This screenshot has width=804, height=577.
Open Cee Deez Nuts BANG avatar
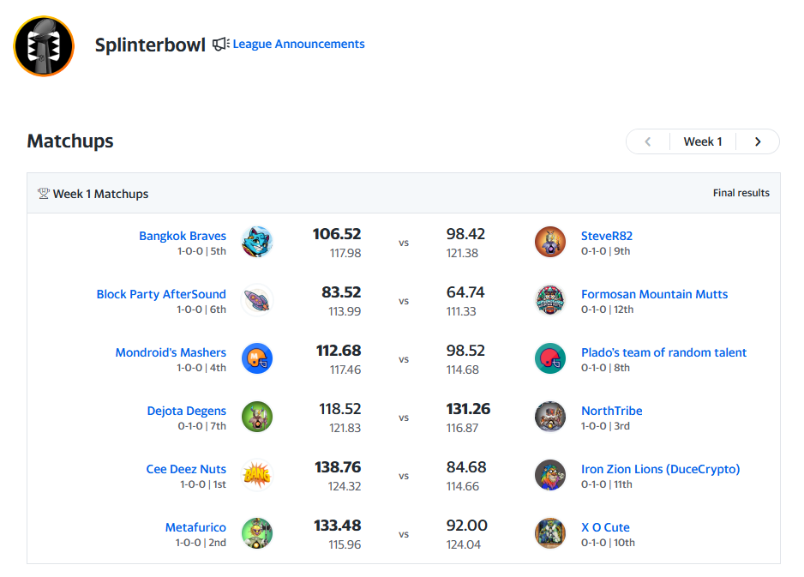tap(257, 475)
